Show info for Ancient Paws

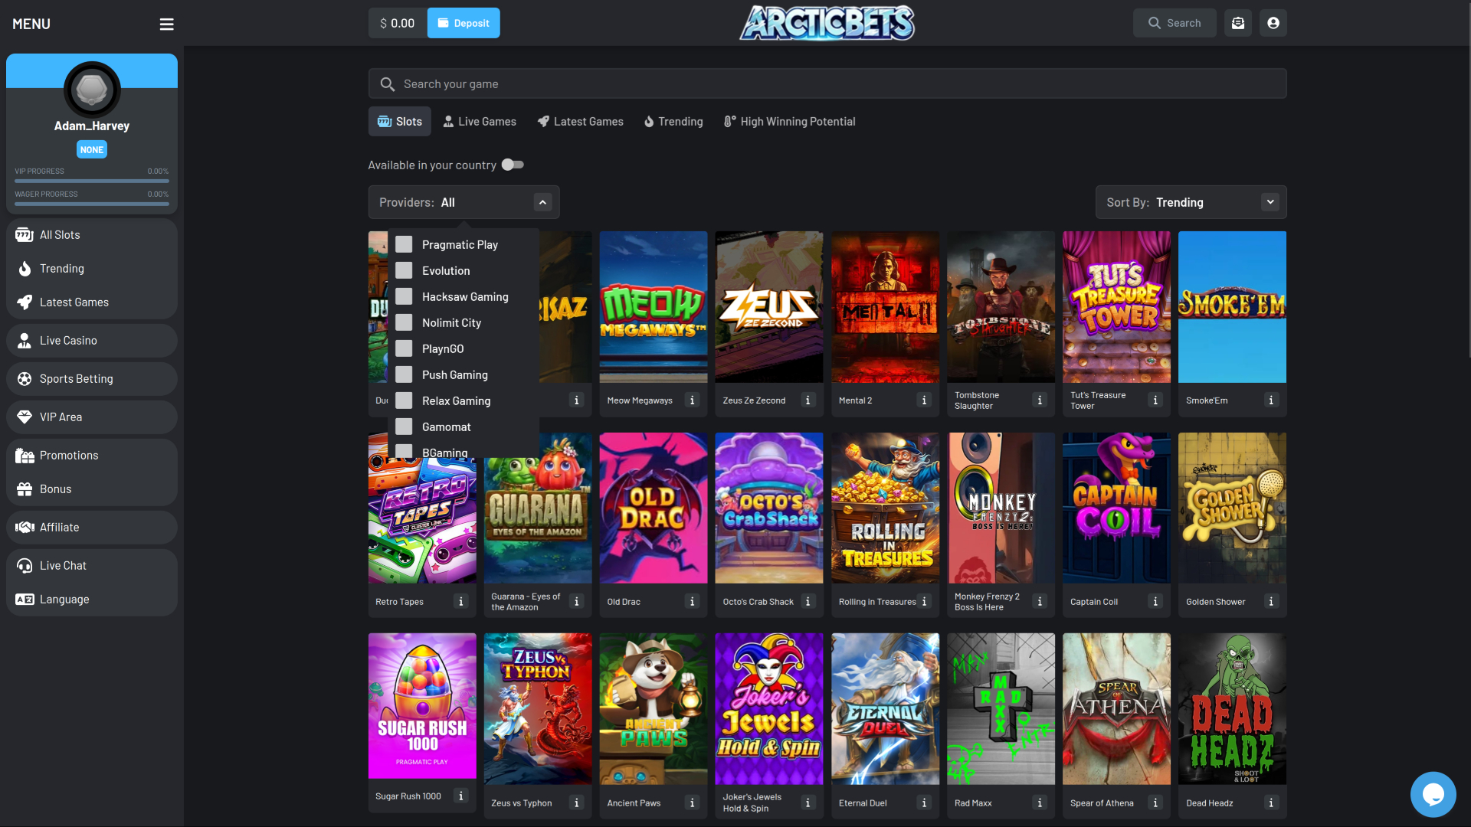coord(692,803)
